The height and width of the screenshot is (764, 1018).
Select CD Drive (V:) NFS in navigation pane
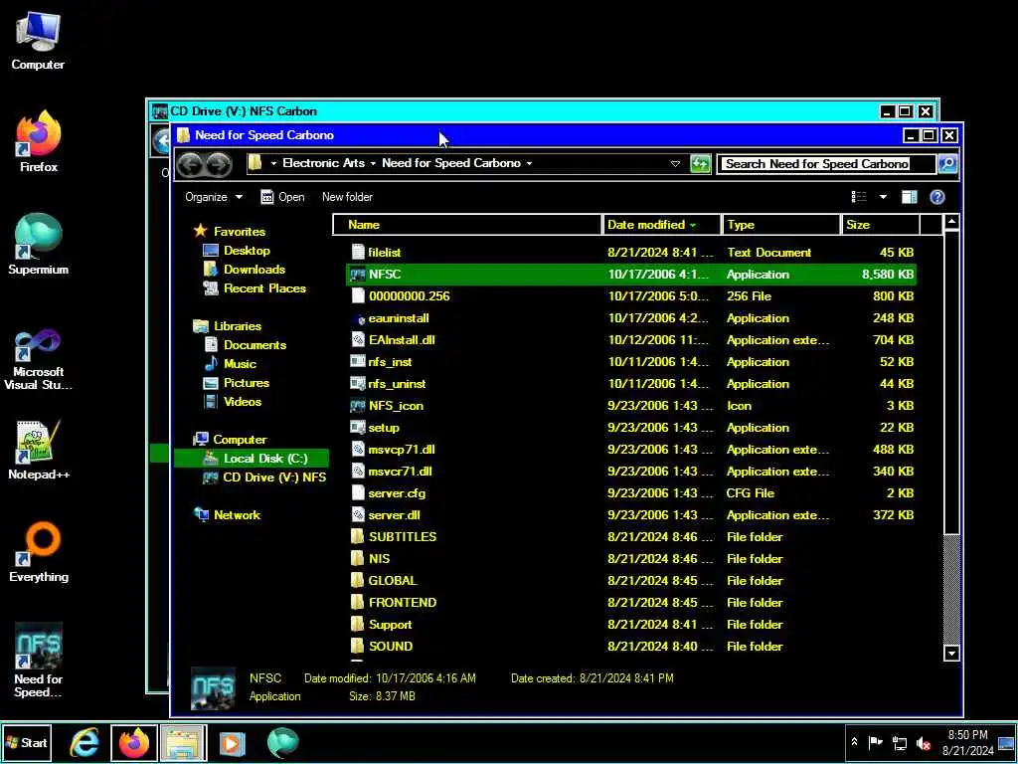pyautogui.click(x=264, y=477)
